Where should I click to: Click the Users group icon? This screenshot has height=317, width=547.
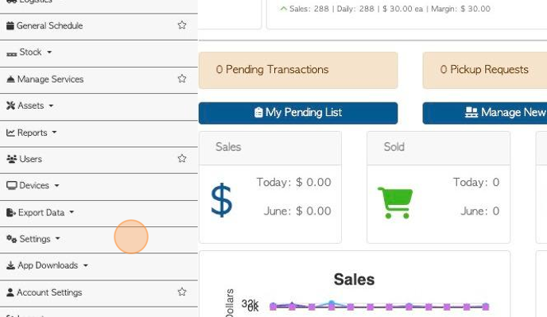(x=11, y=159)
